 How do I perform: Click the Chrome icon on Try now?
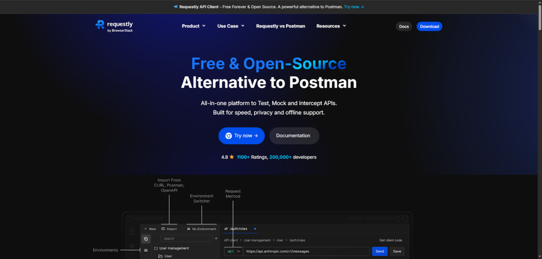point(229,136)
